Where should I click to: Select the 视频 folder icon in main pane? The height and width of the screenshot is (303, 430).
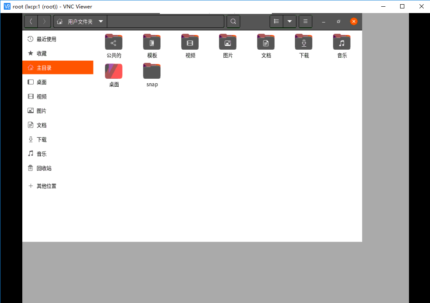[x=190, y=42]
